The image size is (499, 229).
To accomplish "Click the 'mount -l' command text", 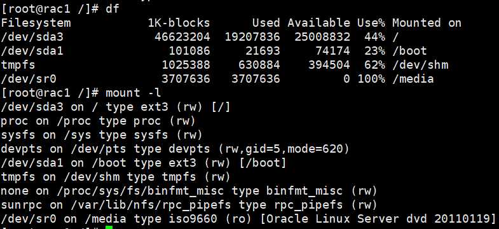I will click(x=133, y=93).
